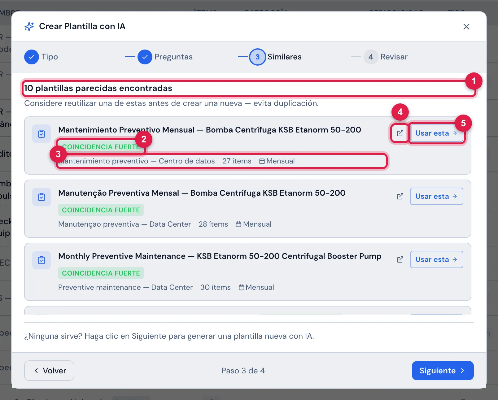
Task: Select the Similares step number 3
Action: [258, 57]
